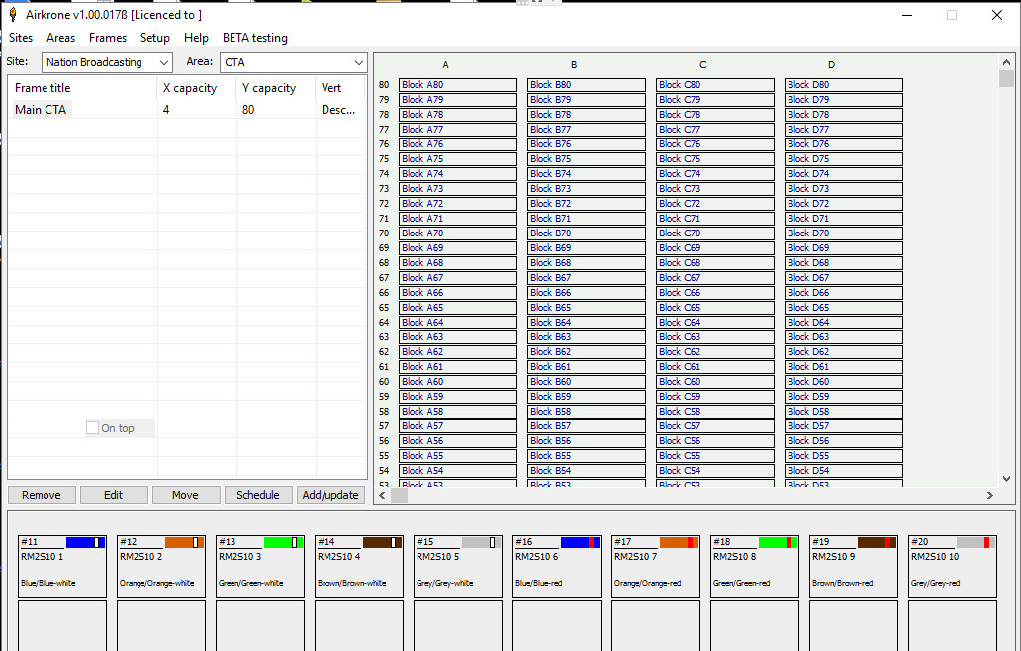Open the BETA testing menu
Viewport: 1021px width, 651px height.
coord(254,38)
